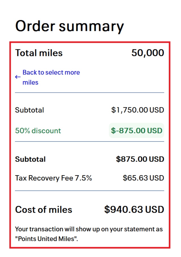
Task: Select the "Points United Miles" quoted text
Action: tap(46, 239)
